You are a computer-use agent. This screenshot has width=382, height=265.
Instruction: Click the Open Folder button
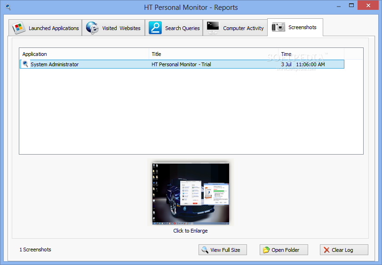click(284, 249)
